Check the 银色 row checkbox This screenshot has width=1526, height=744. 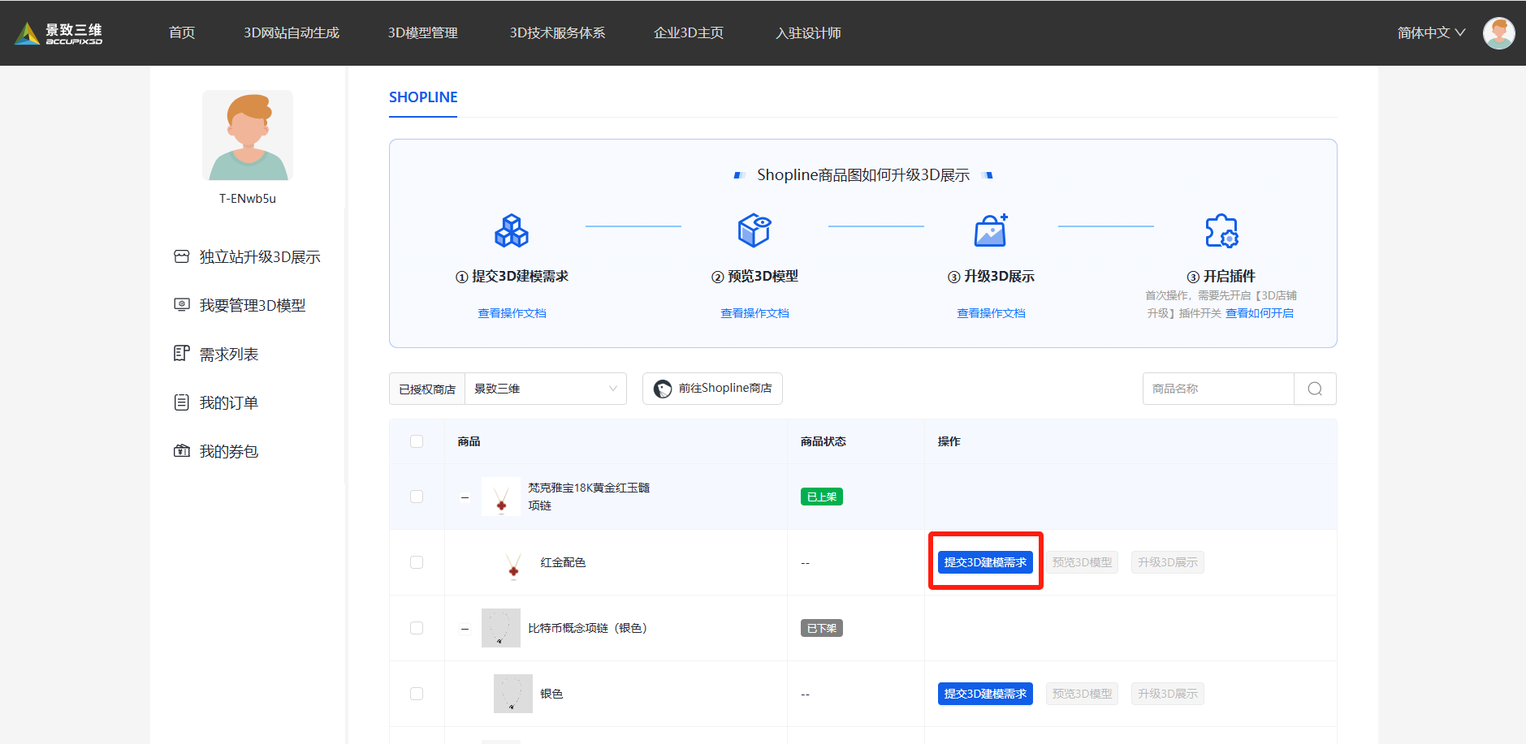click(417, 694)
